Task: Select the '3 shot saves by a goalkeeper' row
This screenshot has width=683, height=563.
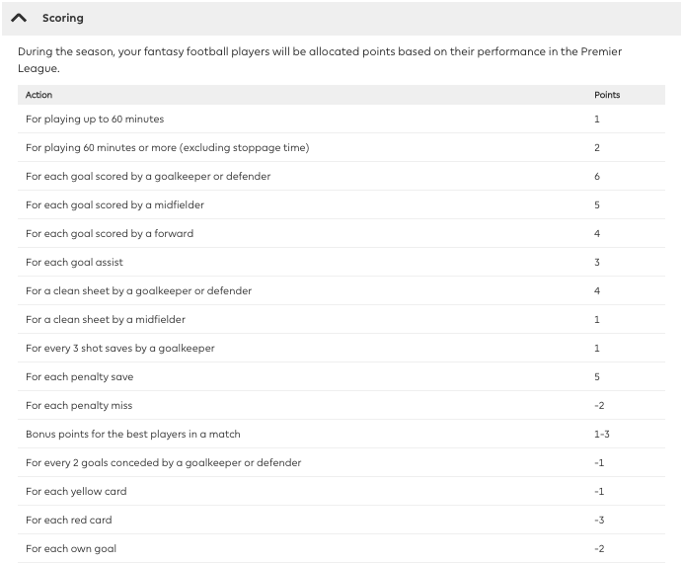Action: [x=120, y=349]
